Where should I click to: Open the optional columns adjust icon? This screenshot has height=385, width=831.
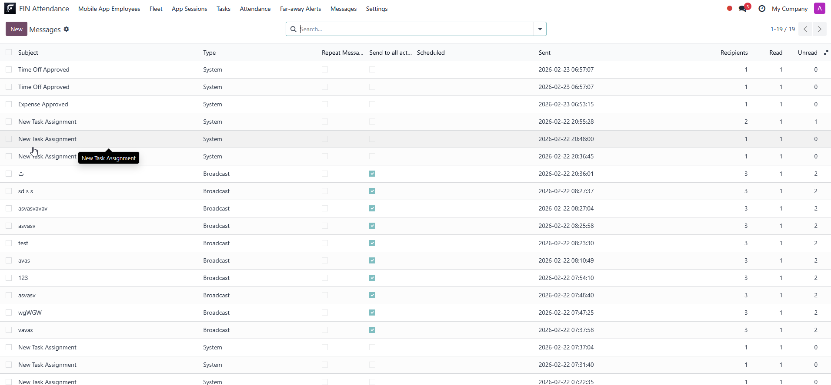[x=826, y=53]
